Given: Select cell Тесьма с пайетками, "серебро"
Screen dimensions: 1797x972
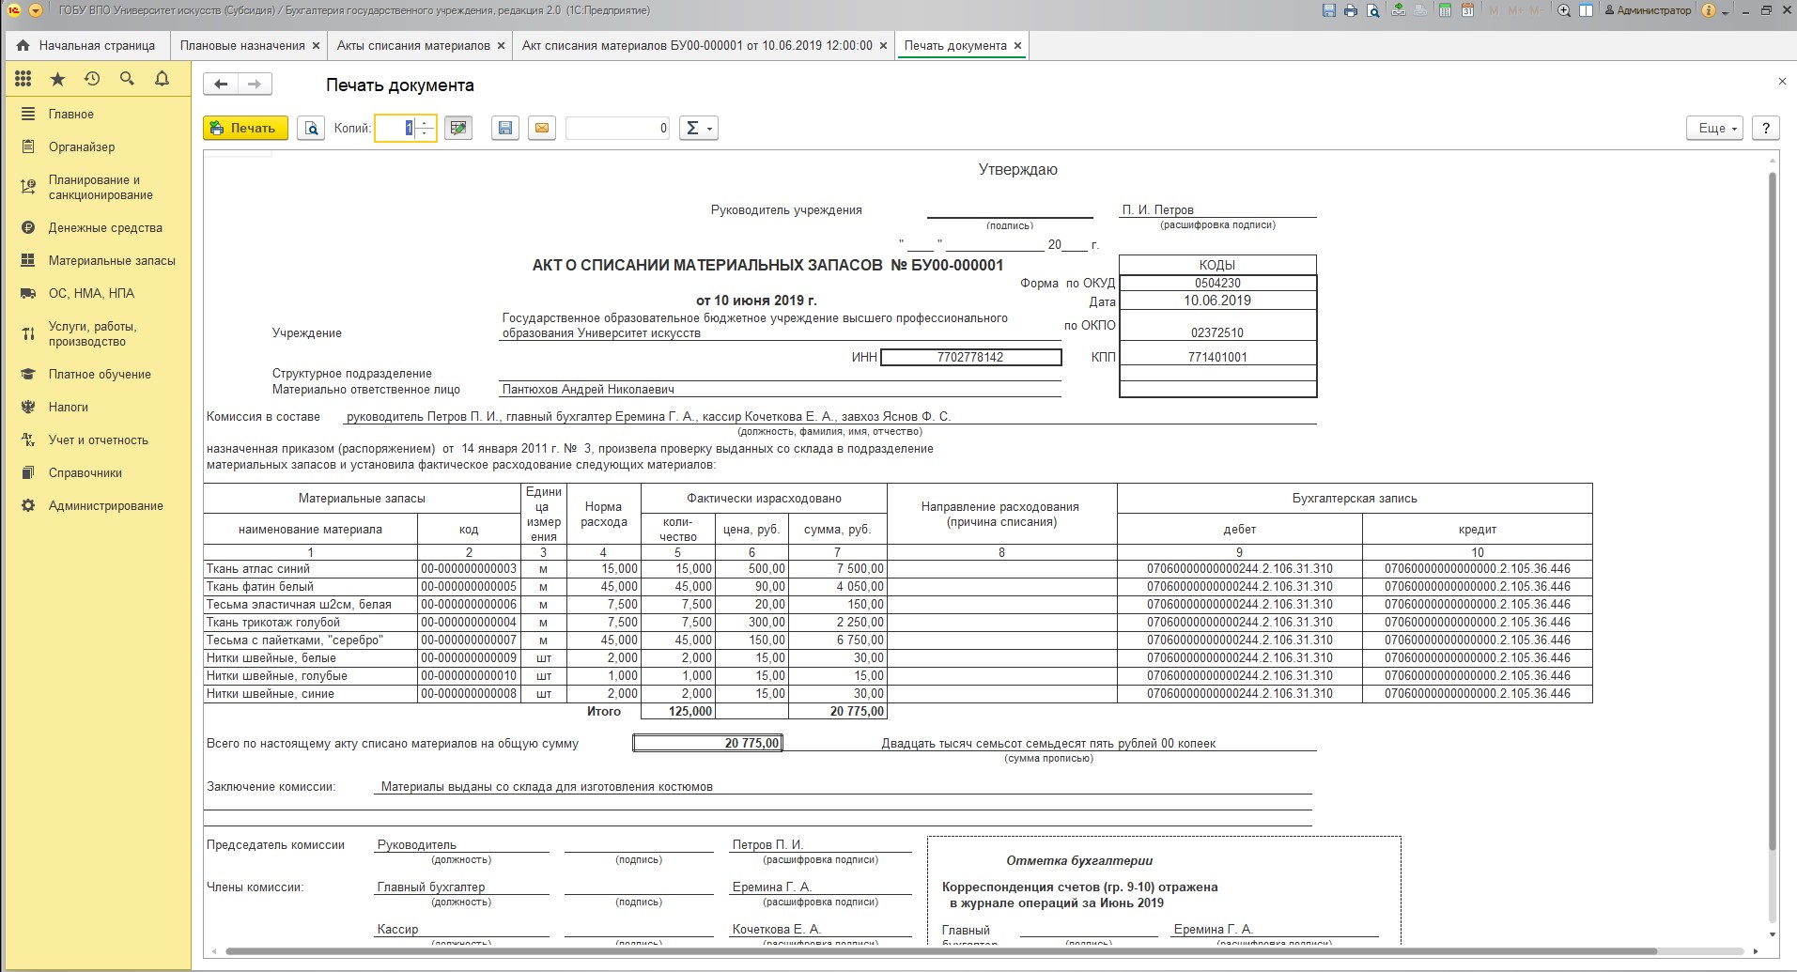Looking at the screenshot, I should coord(310,640).
